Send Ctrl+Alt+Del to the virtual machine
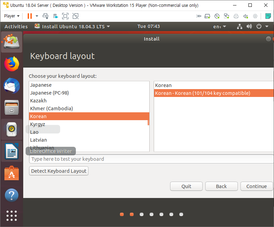274x227 pixels. click(x=45, y=16)
